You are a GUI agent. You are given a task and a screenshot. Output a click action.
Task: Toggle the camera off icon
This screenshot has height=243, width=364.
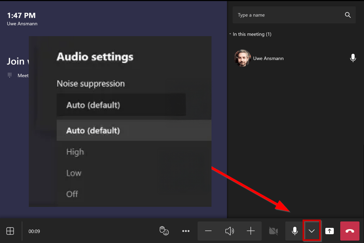click(x=273, y=231)
